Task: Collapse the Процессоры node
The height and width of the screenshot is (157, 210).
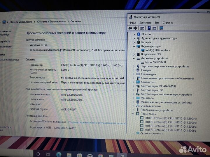Action: [x=133, y=114]
